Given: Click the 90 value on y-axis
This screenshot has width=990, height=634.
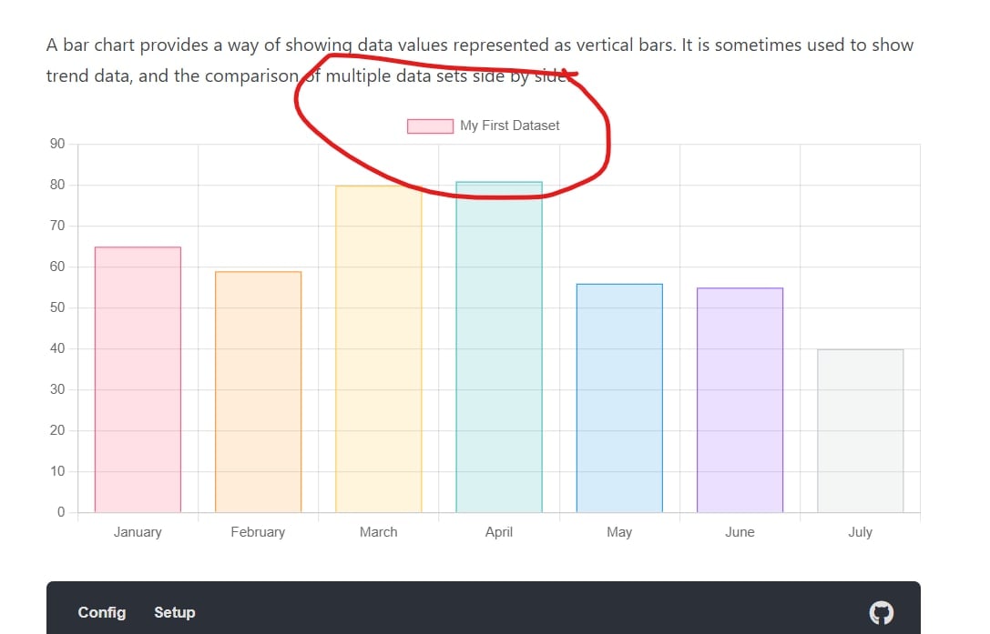Looking at the screenshot, I should click(57, 144).
